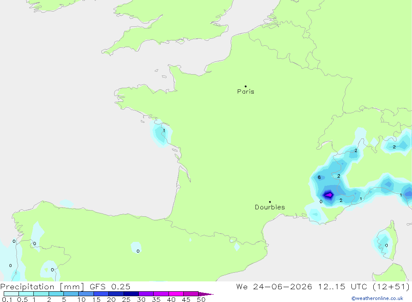Select the 0.1–0.5 mm legend color swatch
The width and height of the screenshot is (412, 302).
click(11, 294)
